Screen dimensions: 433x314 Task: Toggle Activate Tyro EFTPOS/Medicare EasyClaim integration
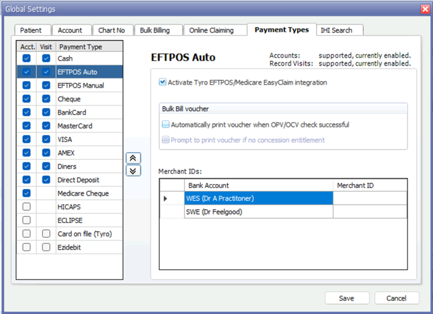point(162,82)
